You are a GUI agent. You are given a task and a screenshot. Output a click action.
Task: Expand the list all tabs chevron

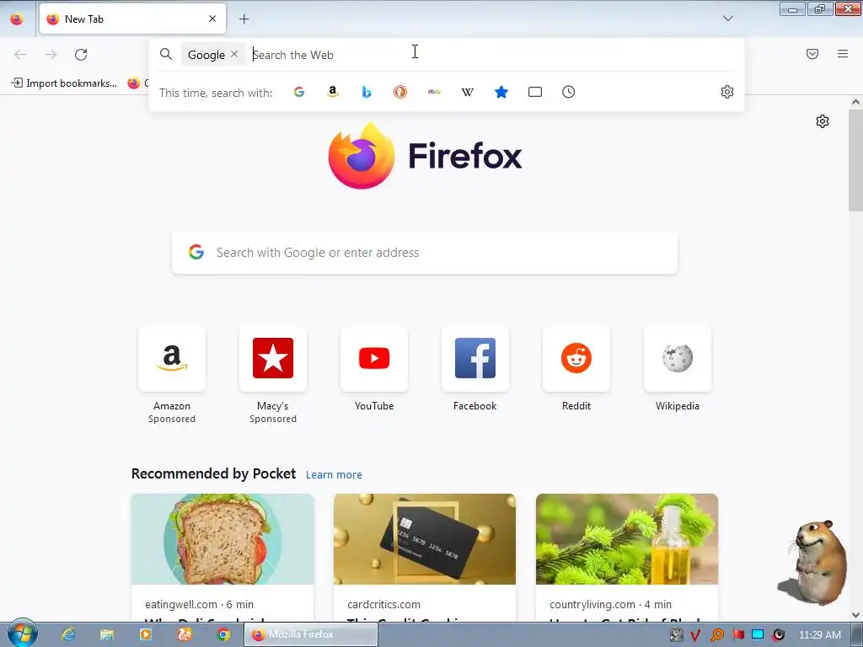point(727,19)
